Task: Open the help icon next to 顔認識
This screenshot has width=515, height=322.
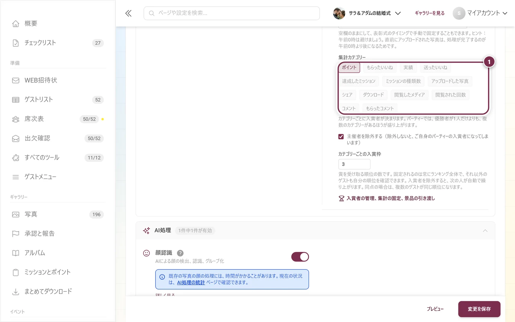Action: [x=180, y=253]
